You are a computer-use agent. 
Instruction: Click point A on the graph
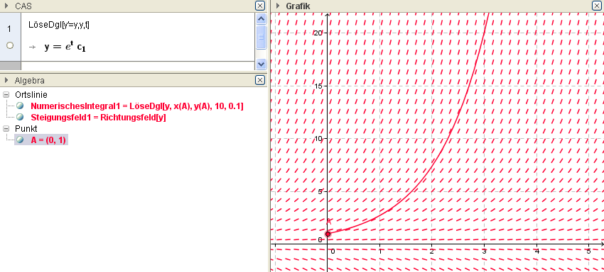[328, 234]
